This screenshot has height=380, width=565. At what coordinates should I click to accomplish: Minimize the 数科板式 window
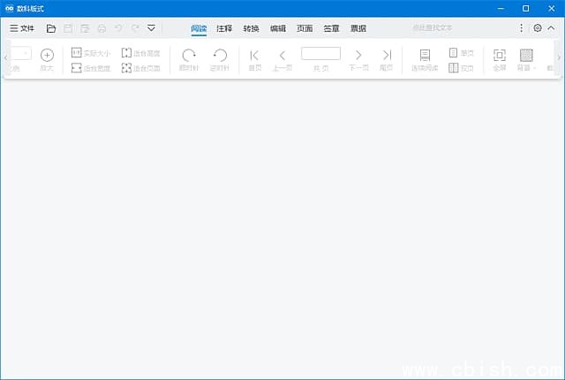pos(501,8)
